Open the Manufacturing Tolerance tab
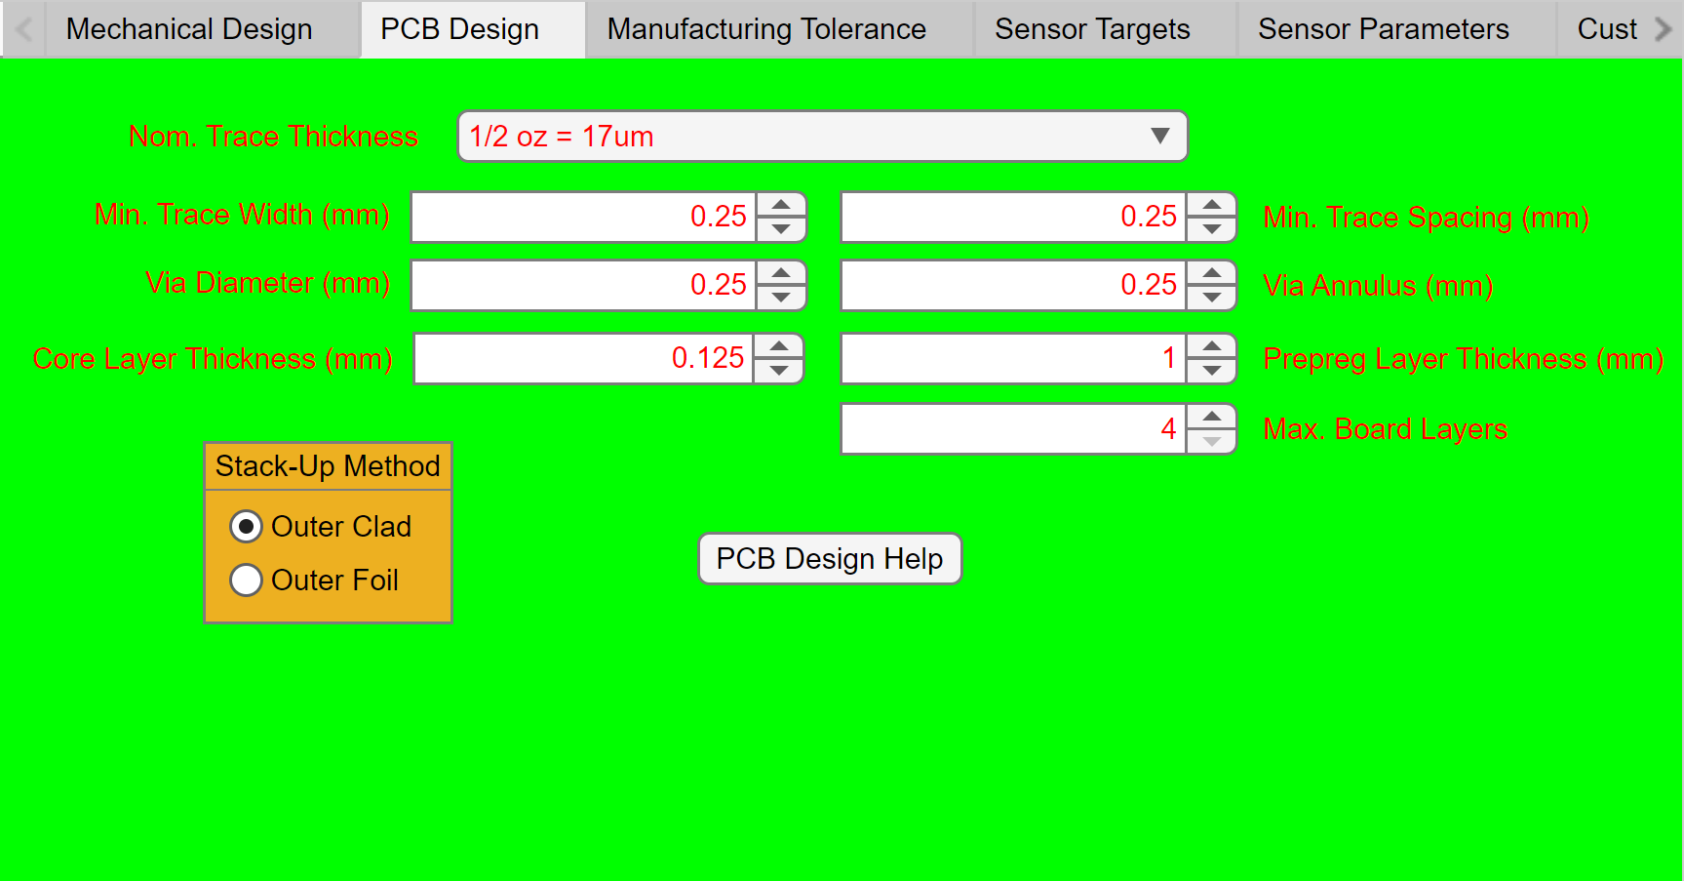The image size is (1684, 881). click(764, 28)
